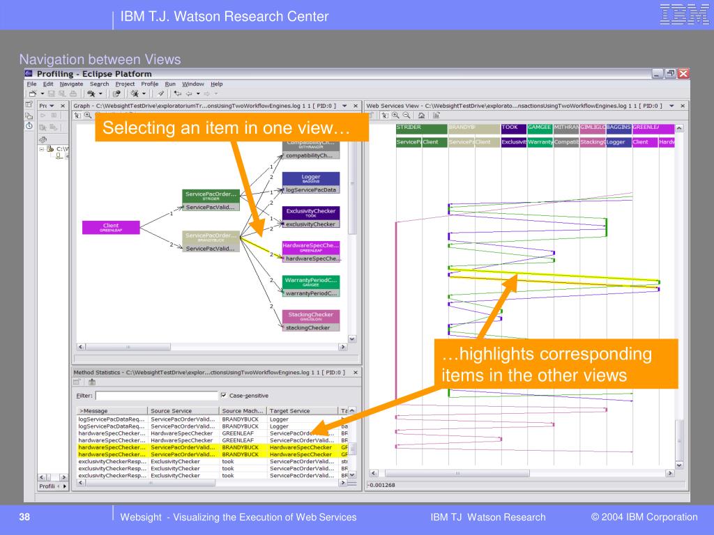This screenshot has height=535, width=714.
Task: Click right scroll arrow under Graph canvas
Action: pos(343,347)
